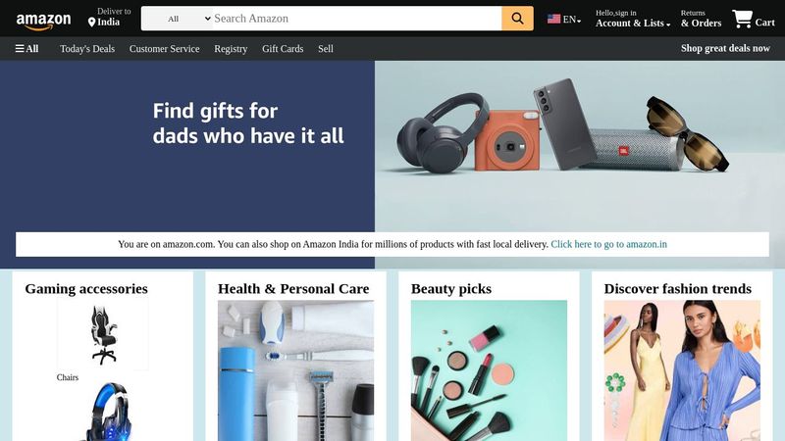
Task: Select Gift Cards in navigation bar
Action: coord(283,48)
